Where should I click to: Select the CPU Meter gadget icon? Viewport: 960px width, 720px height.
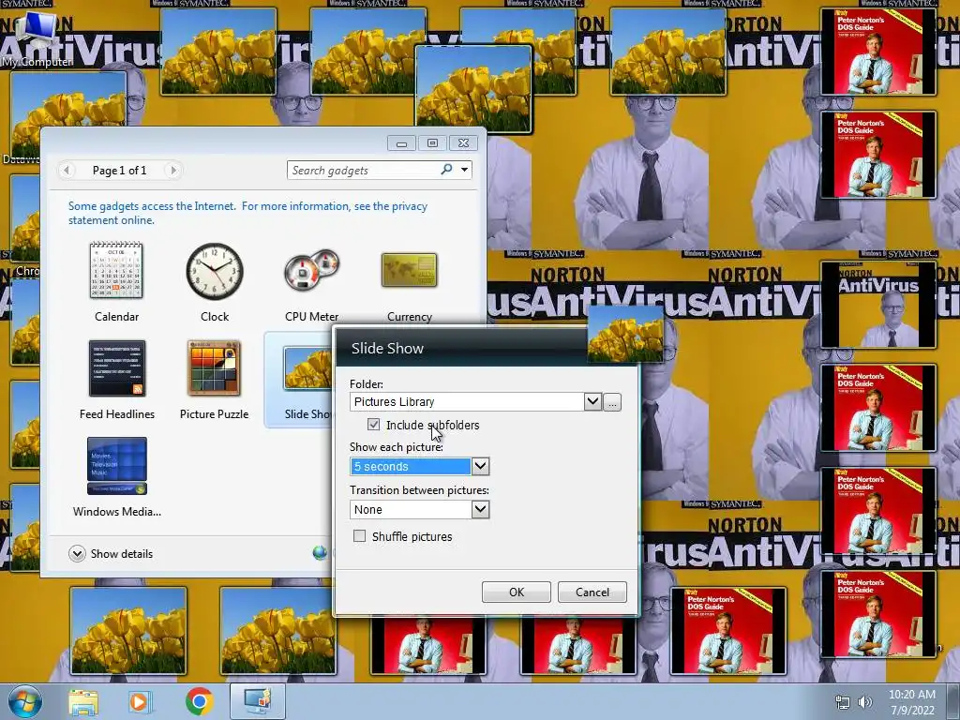(x=311, y=271)
